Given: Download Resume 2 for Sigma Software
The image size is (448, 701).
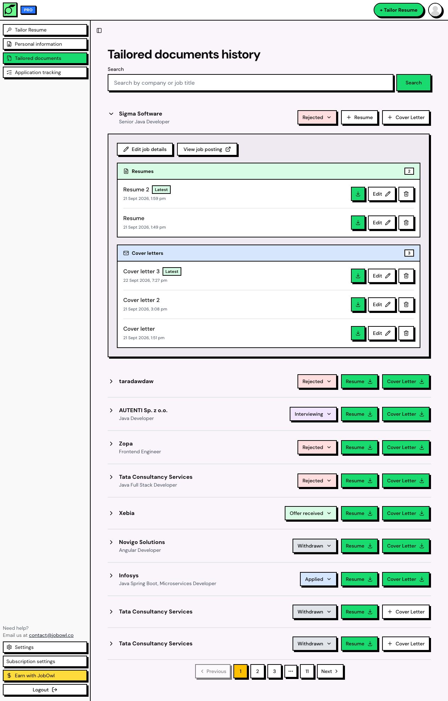Looking at the screenshot, I should point(358,194).
